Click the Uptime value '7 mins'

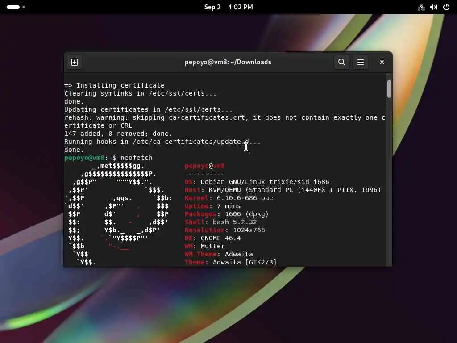pyautogui.click(x=229, y=206)
